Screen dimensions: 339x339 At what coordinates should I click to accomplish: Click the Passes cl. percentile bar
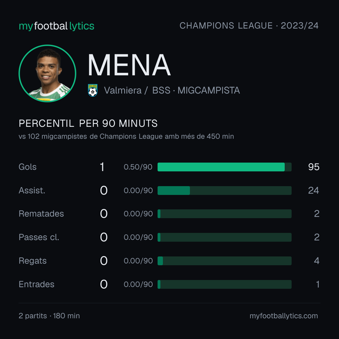click(224, 237)
